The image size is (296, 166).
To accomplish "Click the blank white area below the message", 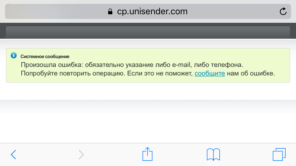I will click(148, 128).
